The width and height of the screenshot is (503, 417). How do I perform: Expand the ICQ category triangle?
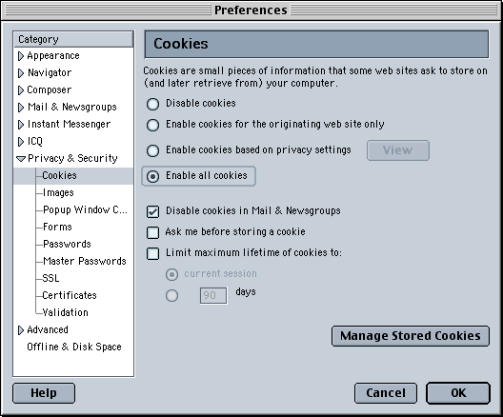pos(21,142)
